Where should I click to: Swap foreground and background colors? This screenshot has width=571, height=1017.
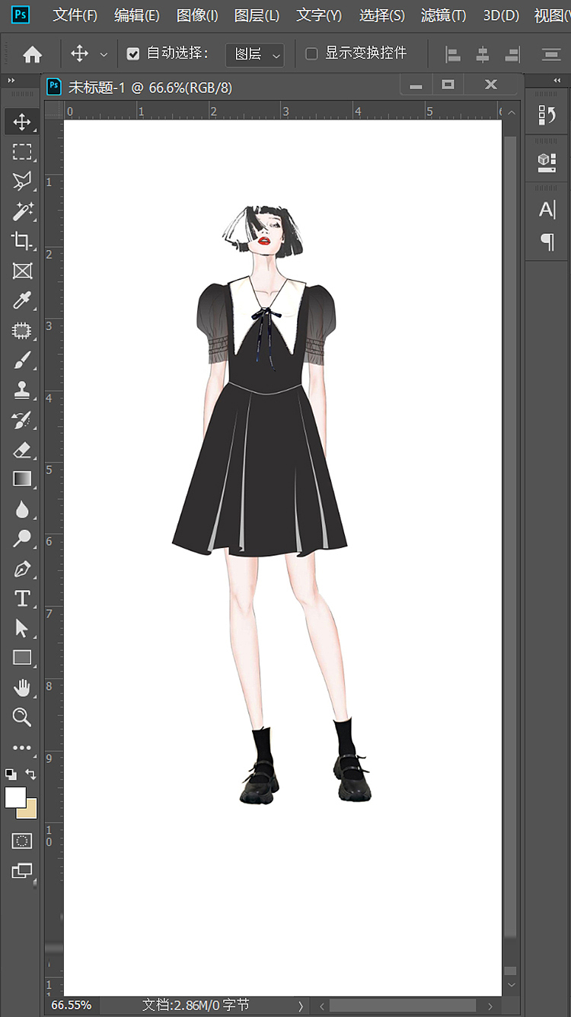tap(31, 773)
